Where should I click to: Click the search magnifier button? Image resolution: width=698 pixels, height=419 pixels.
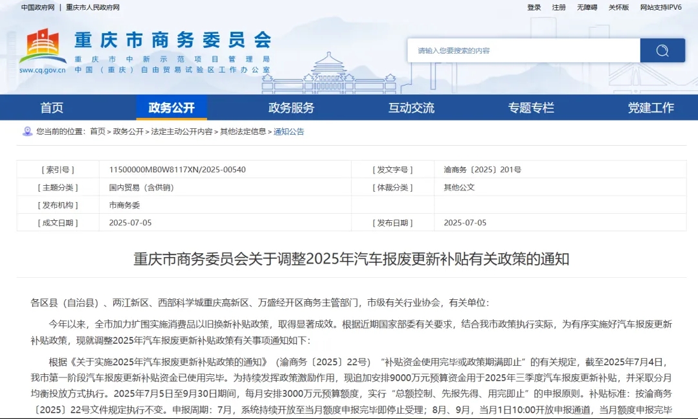click(662, 51)
